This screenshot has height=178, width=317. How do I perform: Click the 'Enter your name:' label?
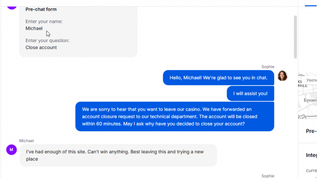coord(44,21)
